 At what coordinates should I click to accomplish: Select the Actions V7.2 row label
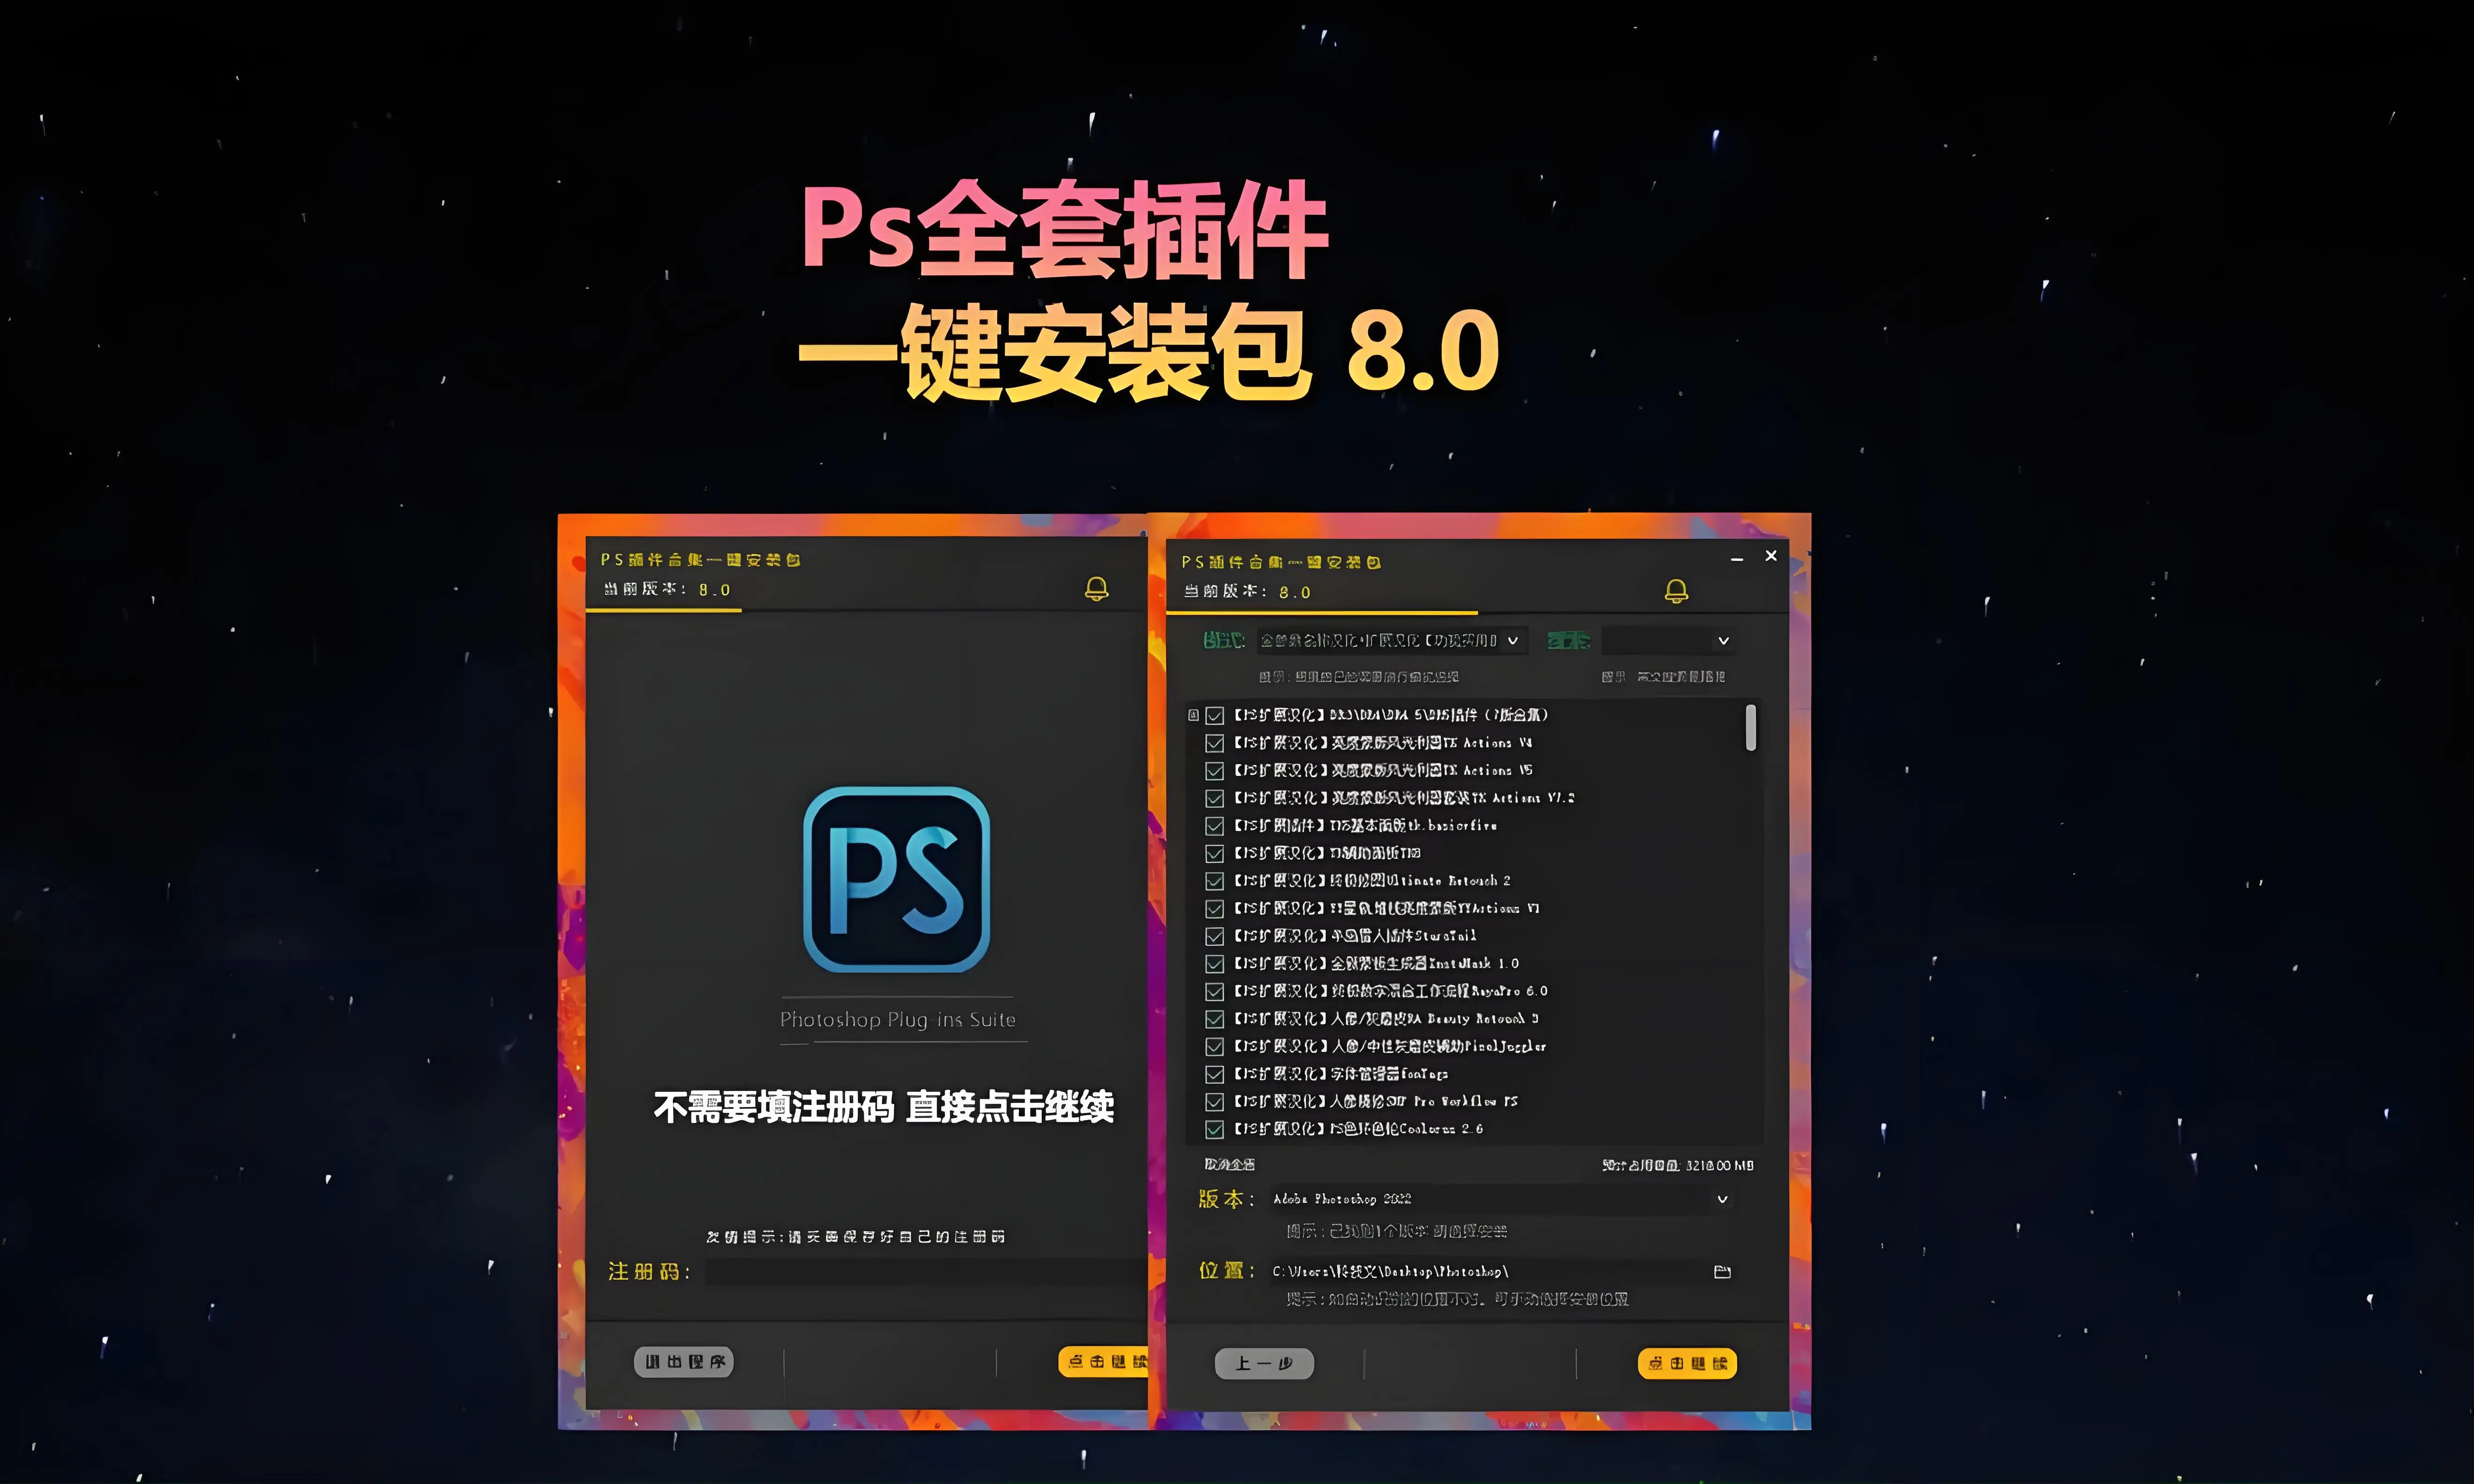click(1404, 798)
